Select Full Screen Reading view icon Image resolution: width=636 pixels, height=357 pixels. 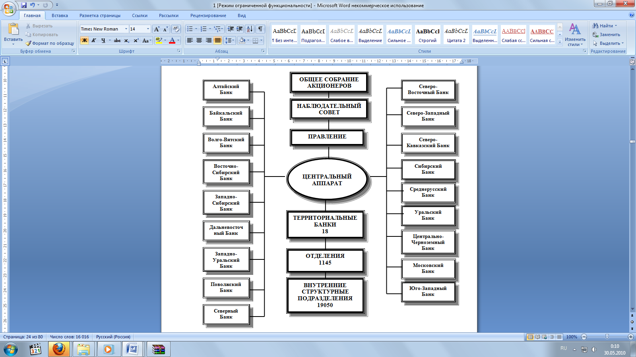[537, 337]
